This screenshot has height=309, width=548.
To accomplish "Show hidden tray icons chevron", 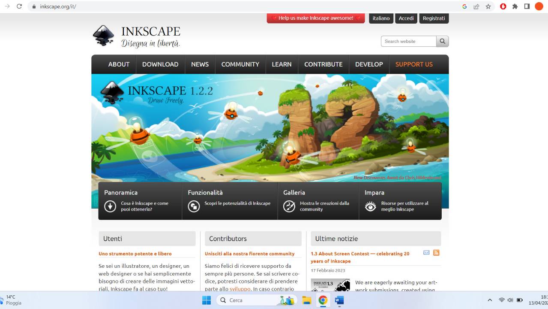I will 490,300.
